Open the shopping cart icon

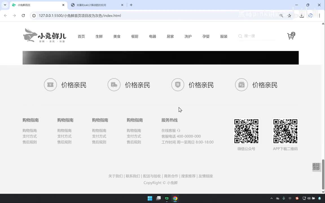pyautogui.click(x=291, y=36)
